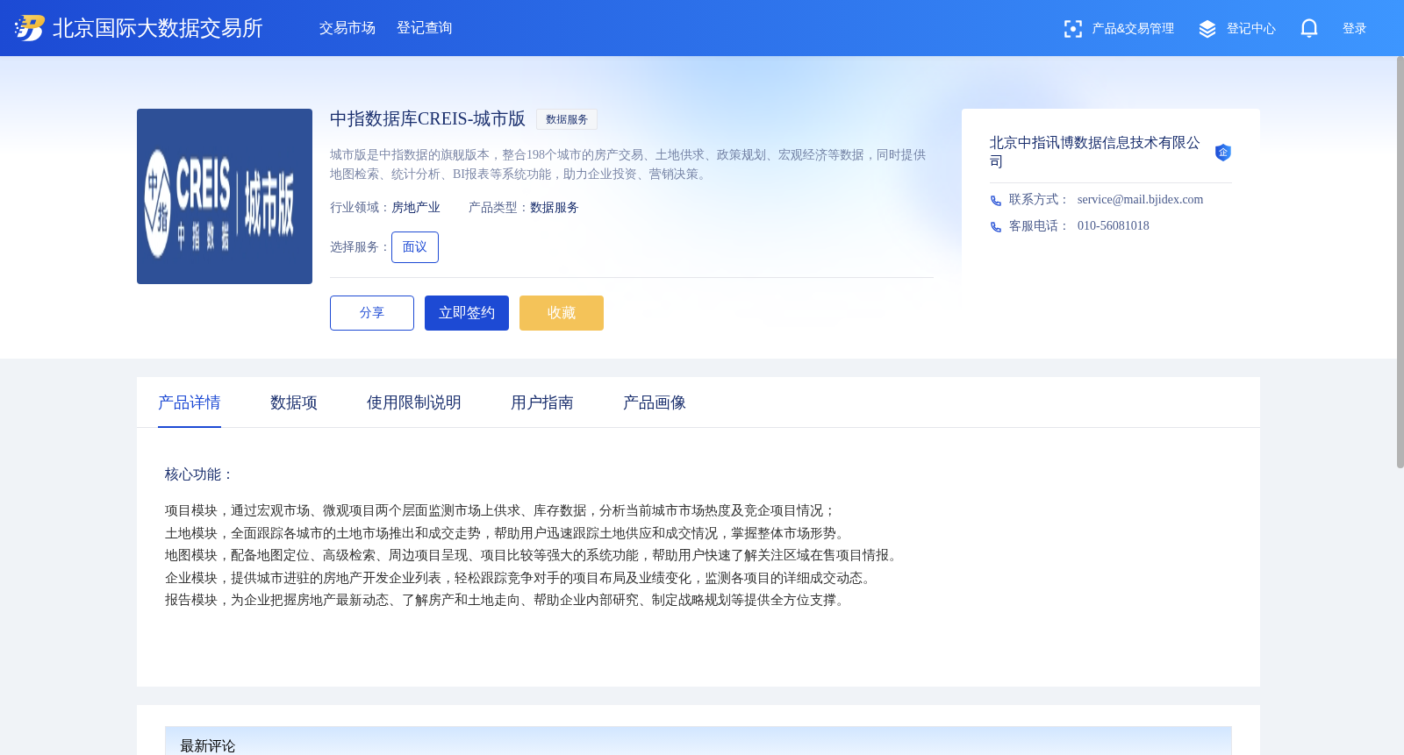This screenshot has height=755, width=1404.
Task: Click the 数据服务 product type value
Action: tap(555, 208)
